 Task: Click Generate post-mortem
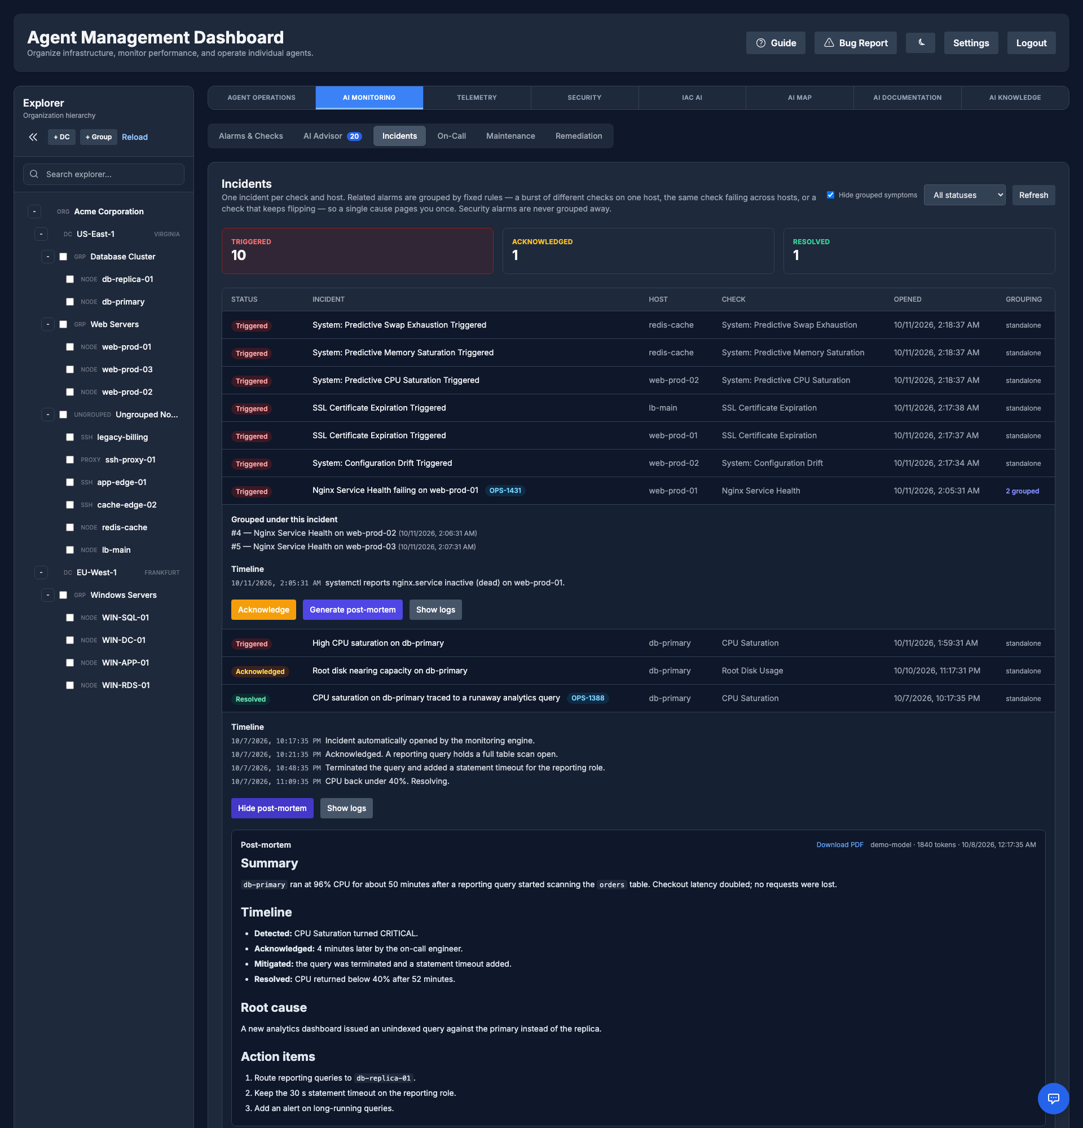pos(352,610)
